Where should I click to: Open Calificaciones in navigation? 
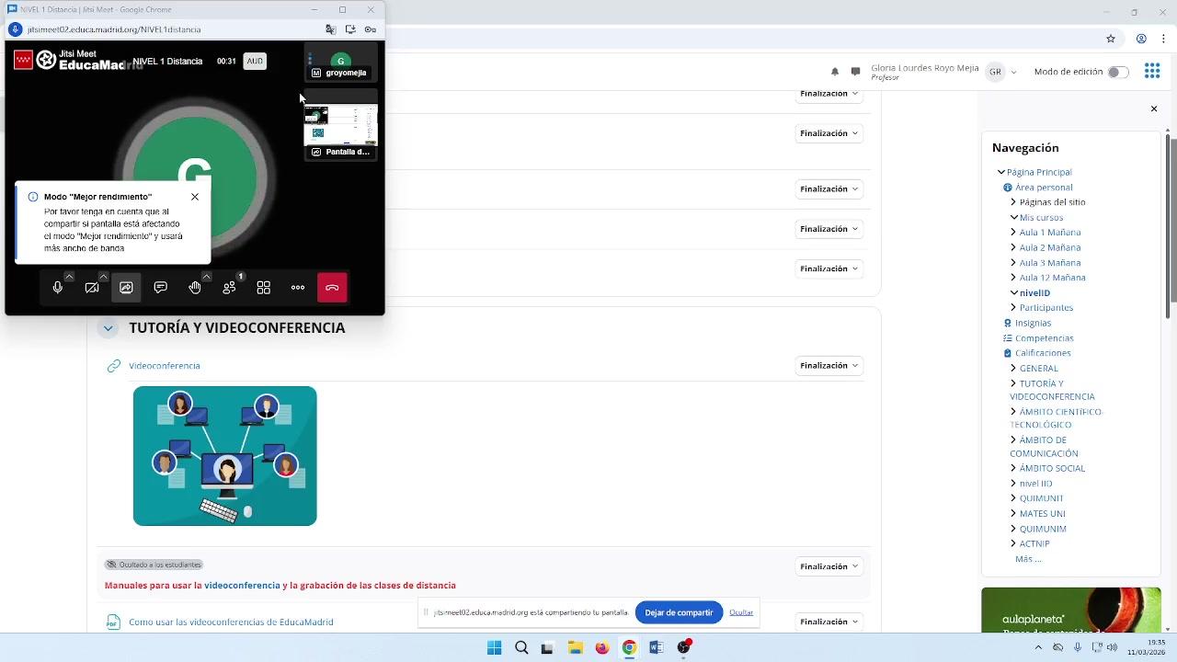point(1043,353)
